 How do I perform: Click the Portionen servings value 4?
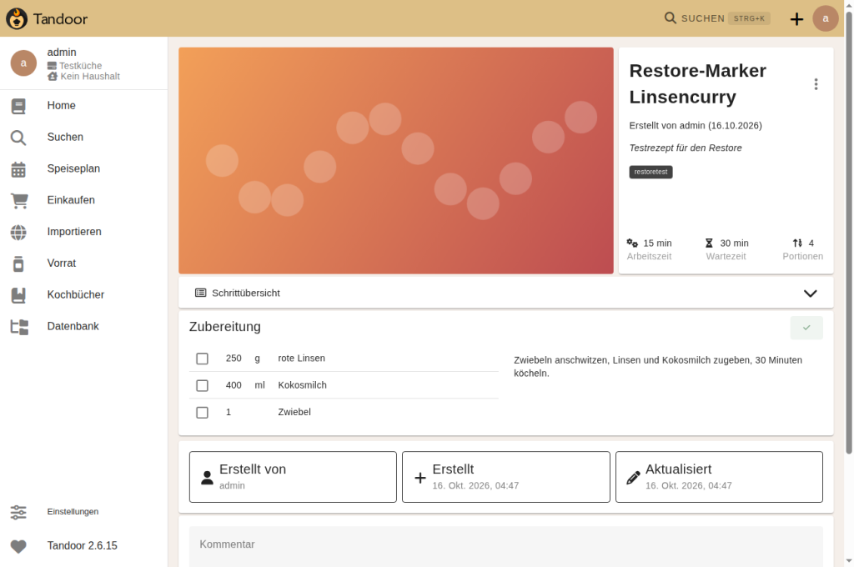811,243
